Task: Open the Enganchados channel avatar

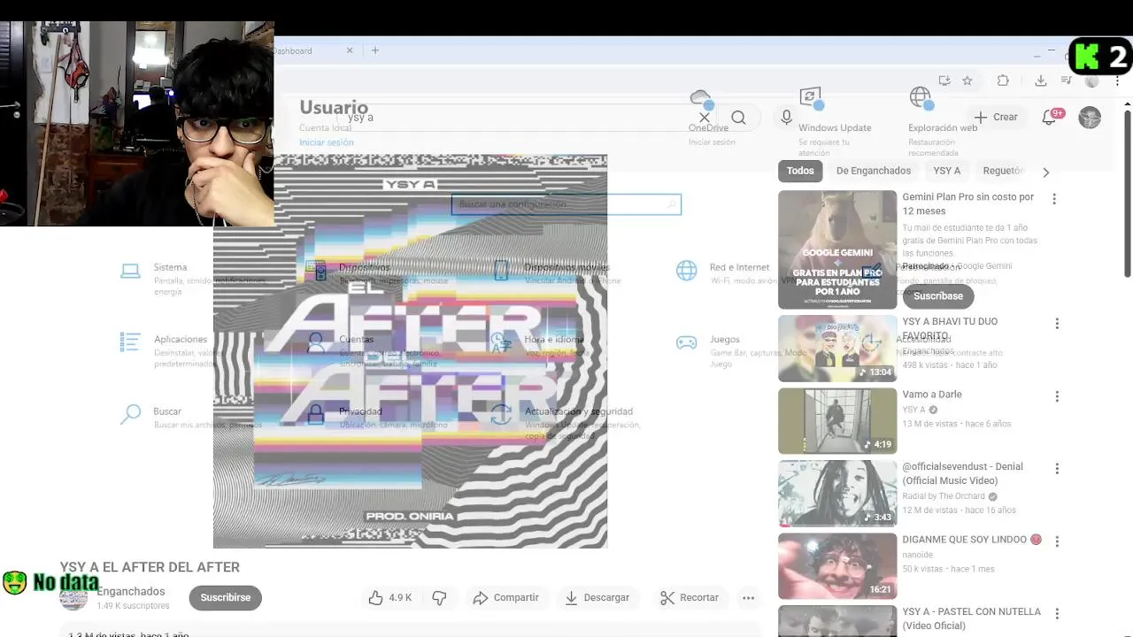Action: (73, 597)
